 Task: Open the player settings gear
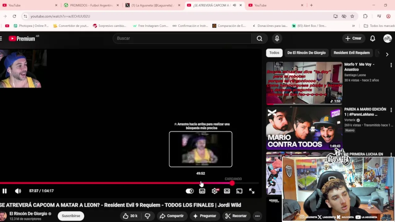pos(214,191)
